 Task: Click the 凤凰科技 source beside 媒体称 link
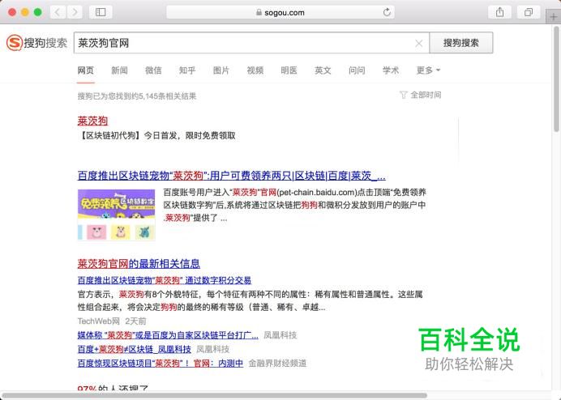point(280,335)
